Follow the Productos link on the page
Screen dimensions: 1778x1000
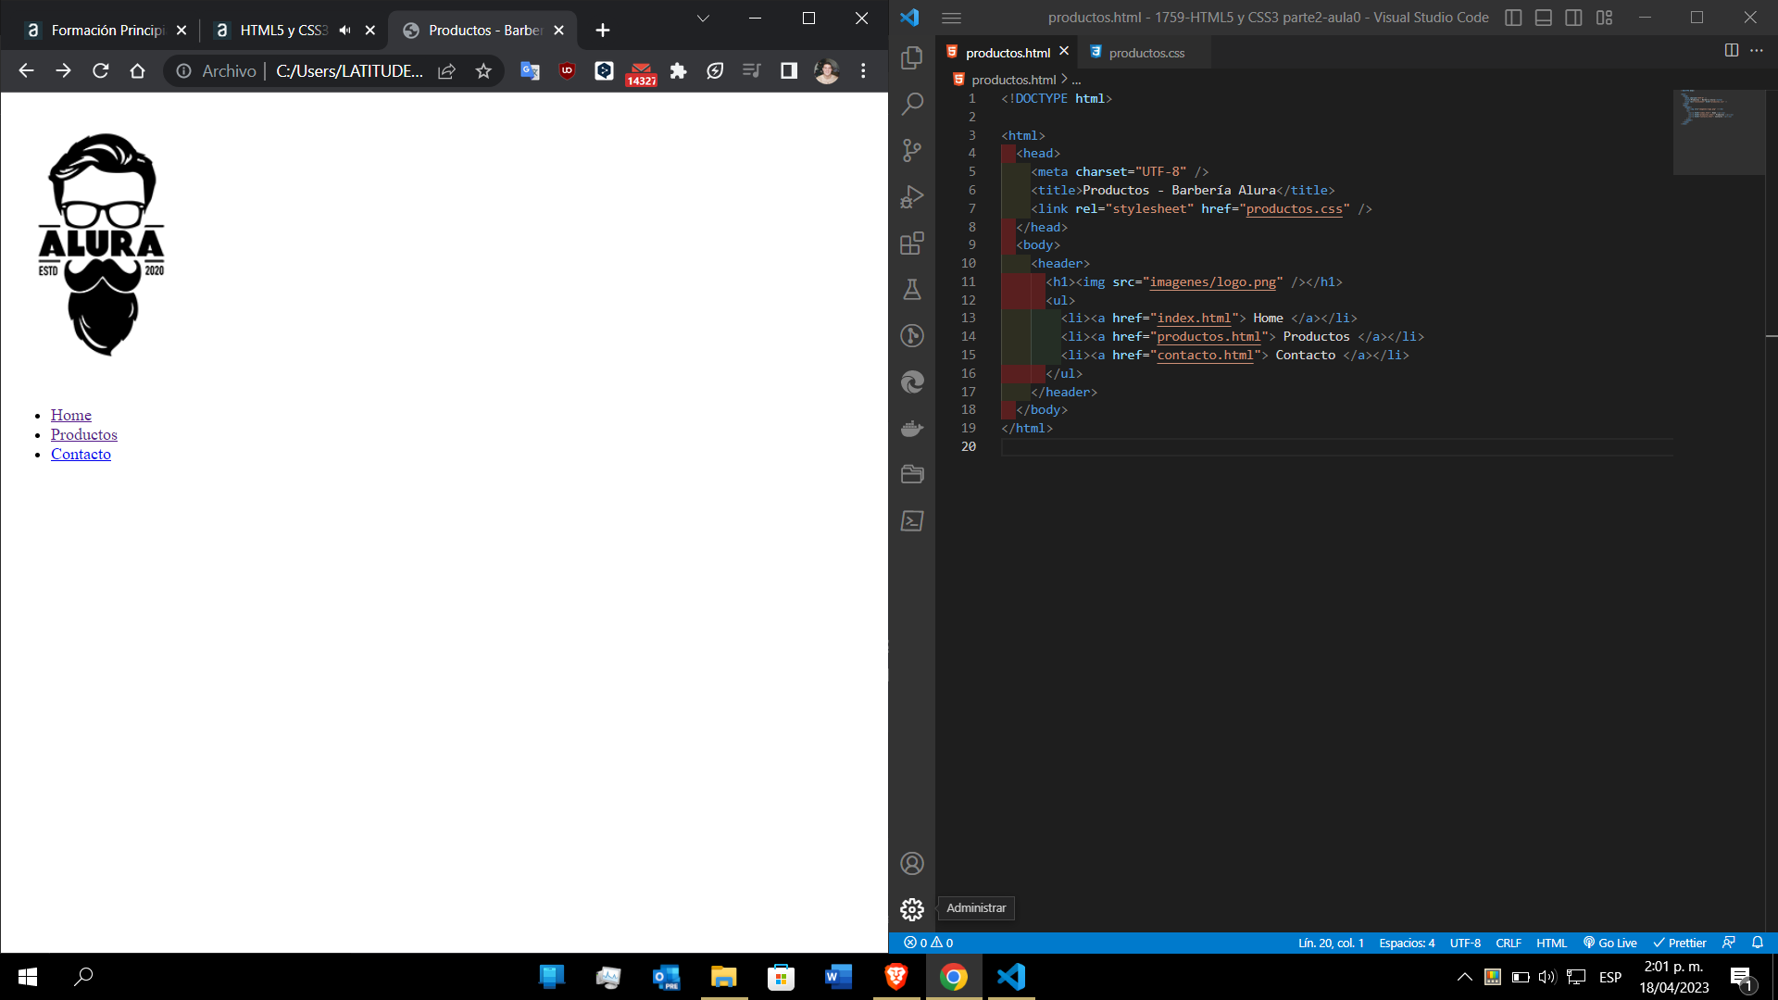pos(84,434)
